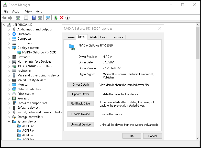
Task: Click the Bluetooth category icon
Action: point(14,34)
